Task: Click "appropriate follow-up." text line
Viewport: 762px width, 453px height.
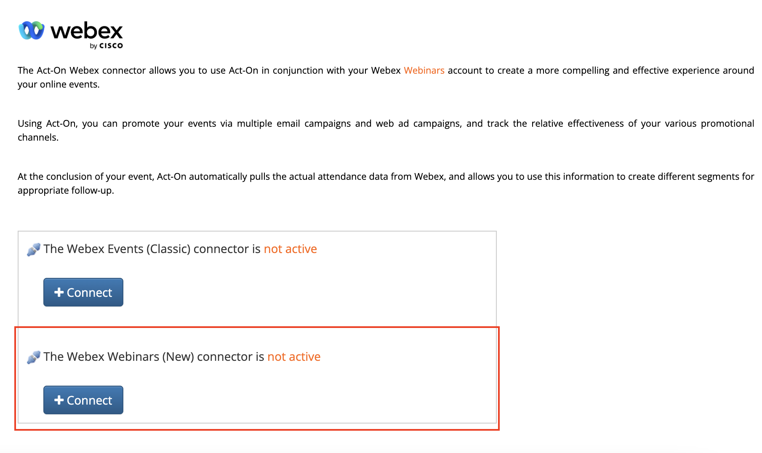Action: coord(66,190)
